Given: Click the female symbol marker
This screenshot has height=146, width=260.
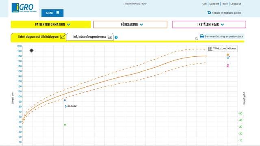Looking at the screenshot, I should (x=228, y=66).
